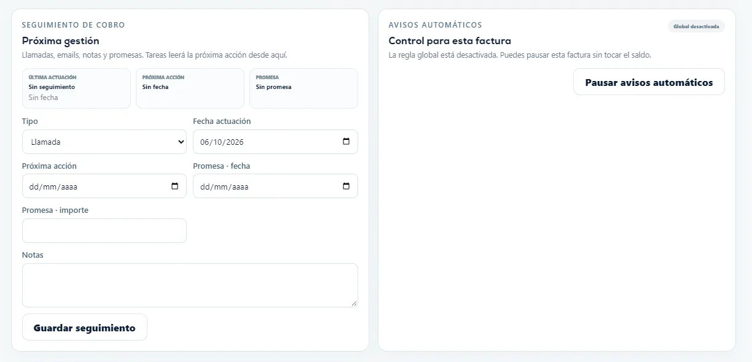This screenshot has width=752, height=362.
Task: Click the 'Notas' field label
Action: (33, 255)
